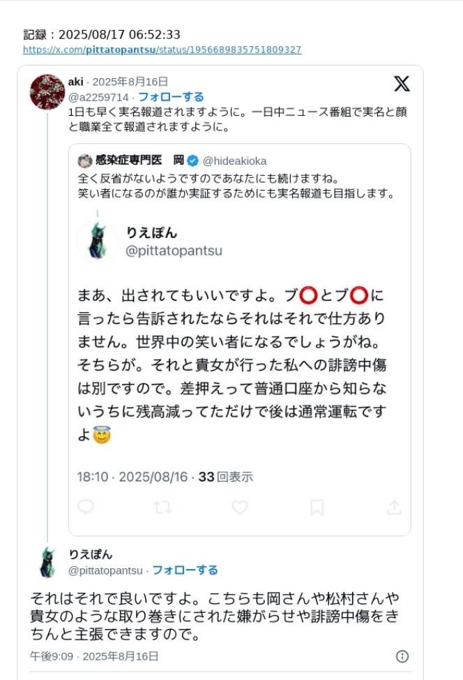463x680 pixels.
Task: Click the bookmark icon in quoted tweet
Action: pos(317,507)
